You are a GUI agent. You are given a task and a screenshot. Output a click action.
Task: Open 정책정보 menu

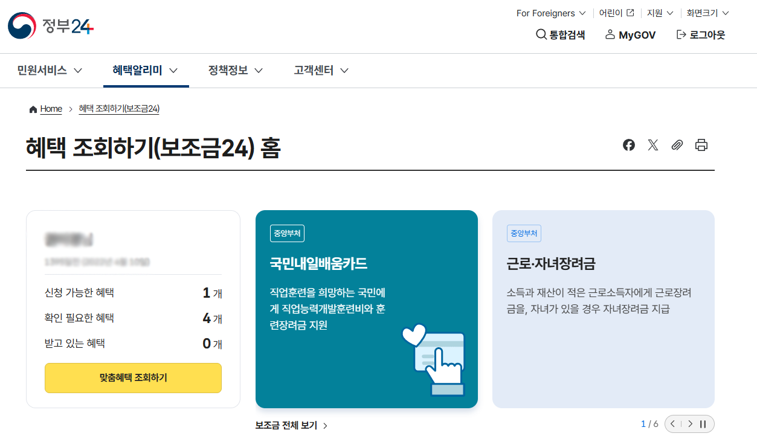click(x=236, y=70)
